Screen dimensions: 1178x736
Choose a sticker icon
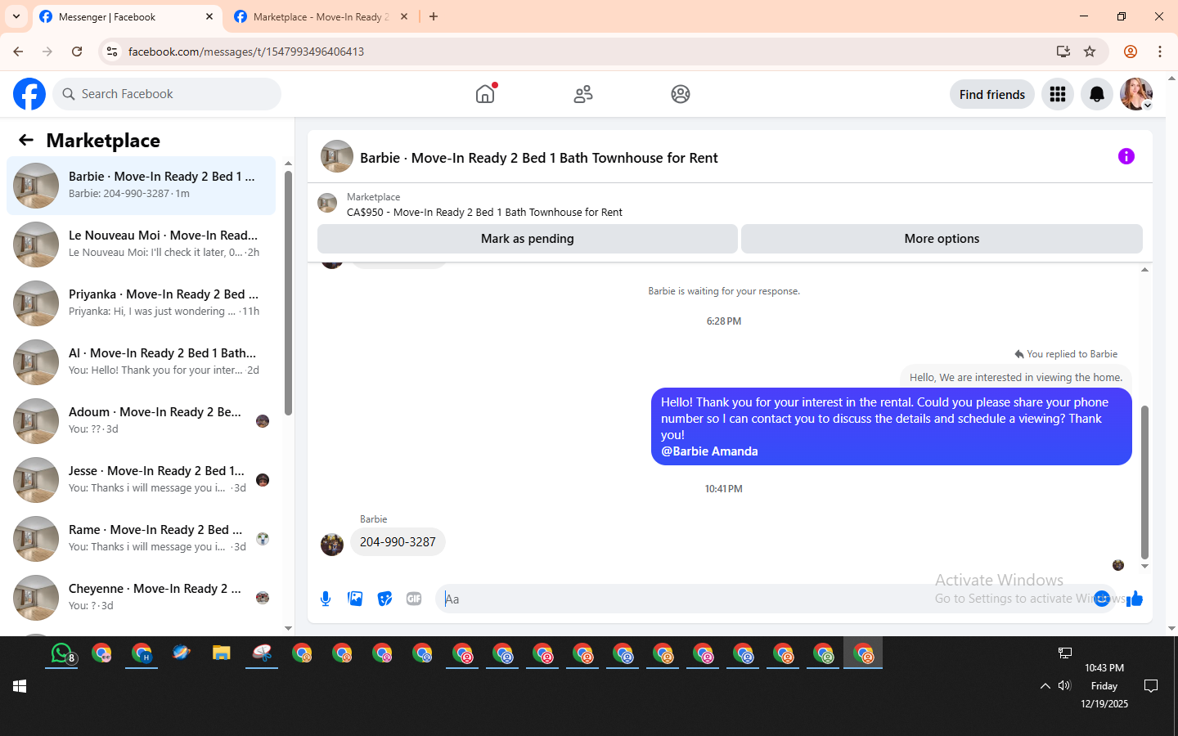point(384,599)
